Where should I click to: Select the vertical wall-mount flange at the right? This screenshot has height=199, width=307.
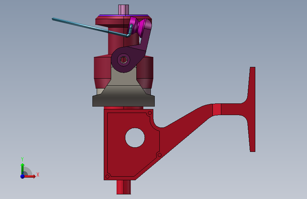[x=252, y=109]
